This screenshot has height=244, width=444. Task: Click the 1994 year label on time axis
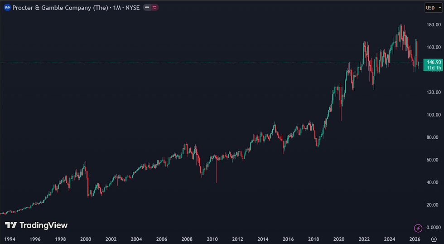coord(10,239)
